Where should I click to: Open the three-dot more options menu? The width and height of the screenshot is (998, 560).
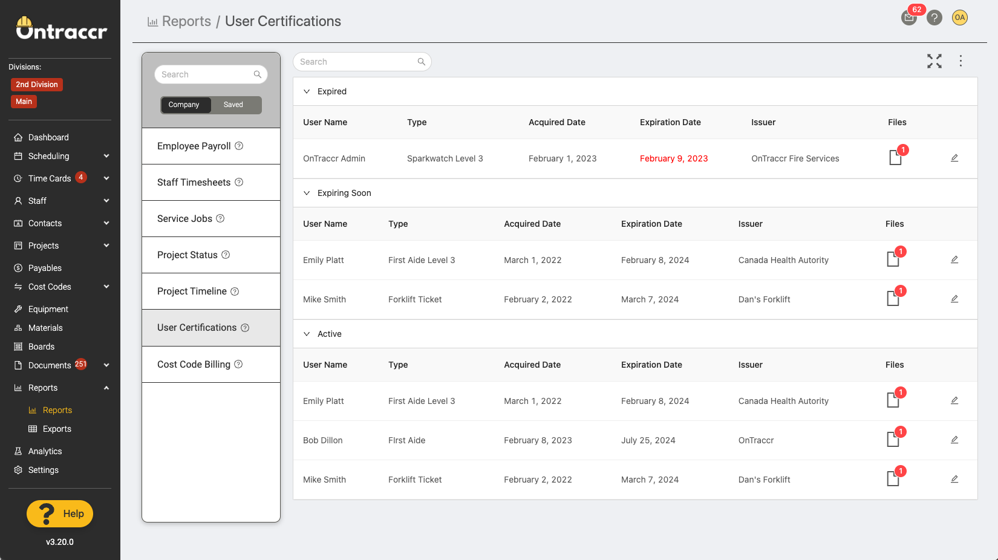[960, 61]
